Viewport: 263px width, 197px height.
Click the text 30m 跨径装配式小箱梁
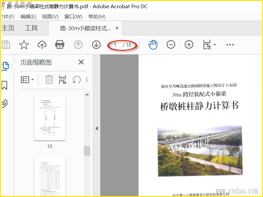[x=199, y=94]
